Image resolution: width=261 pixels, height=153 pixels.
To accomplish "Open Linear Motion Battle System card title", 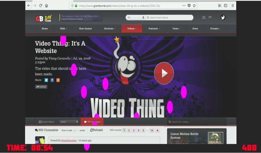I will click(x=184, y=136).
